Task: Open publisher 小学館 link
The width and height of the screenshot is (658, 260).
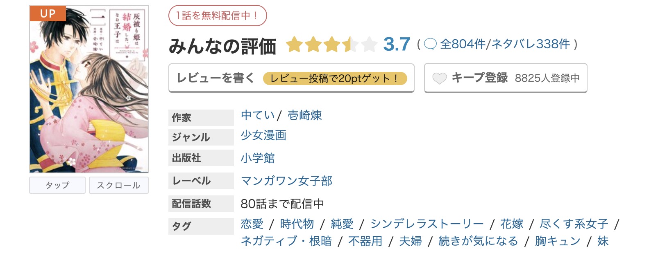Action: pos(258,158)
